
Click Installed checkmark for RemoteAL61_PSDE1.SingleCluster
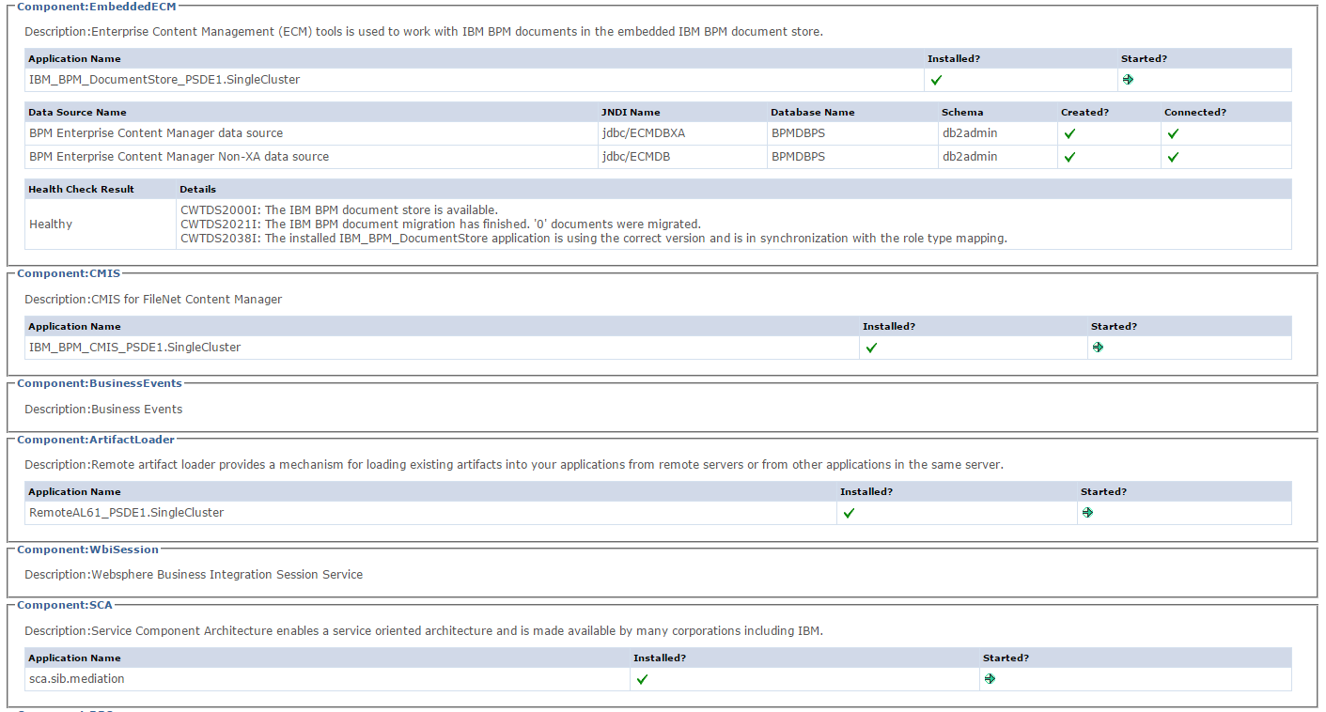point(849,513)
